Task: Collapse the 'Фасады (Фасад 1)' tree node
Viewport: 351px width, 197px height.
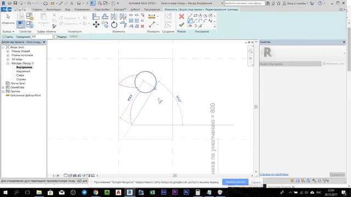Action: click(8, 63)
